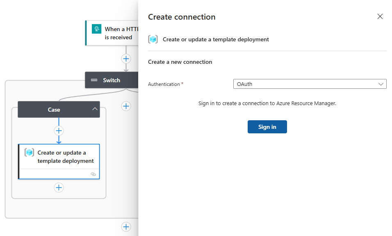Viewport: 392px width, 236px height.
Task: Click panel subtitle 'Create or update a template deployment'
Action: [x=216, y=39]
